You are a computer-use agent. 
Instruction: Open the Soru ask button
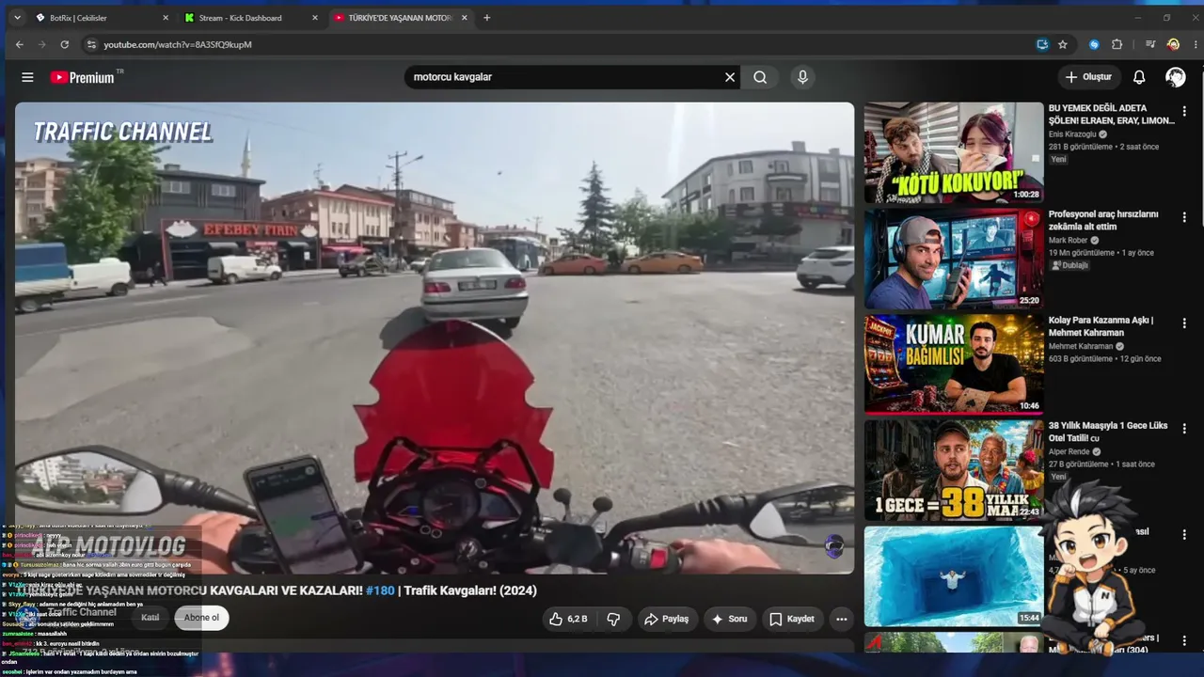[729, 619]
